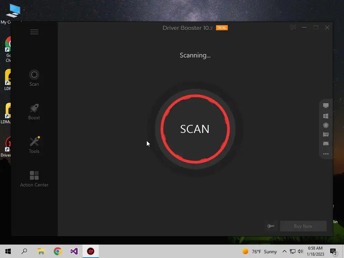This screenshot has height=258, width=344.
Task: Show hidden system tray icons
Action: tap(284, 251)
